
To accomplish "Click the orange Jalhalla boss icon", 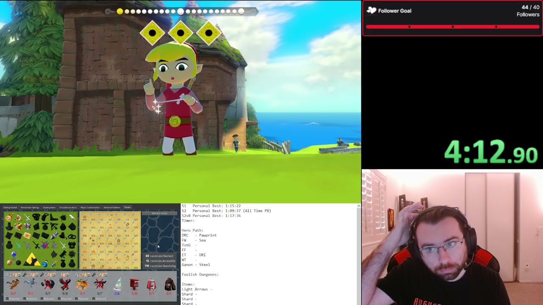I will [x=82, y=284].
